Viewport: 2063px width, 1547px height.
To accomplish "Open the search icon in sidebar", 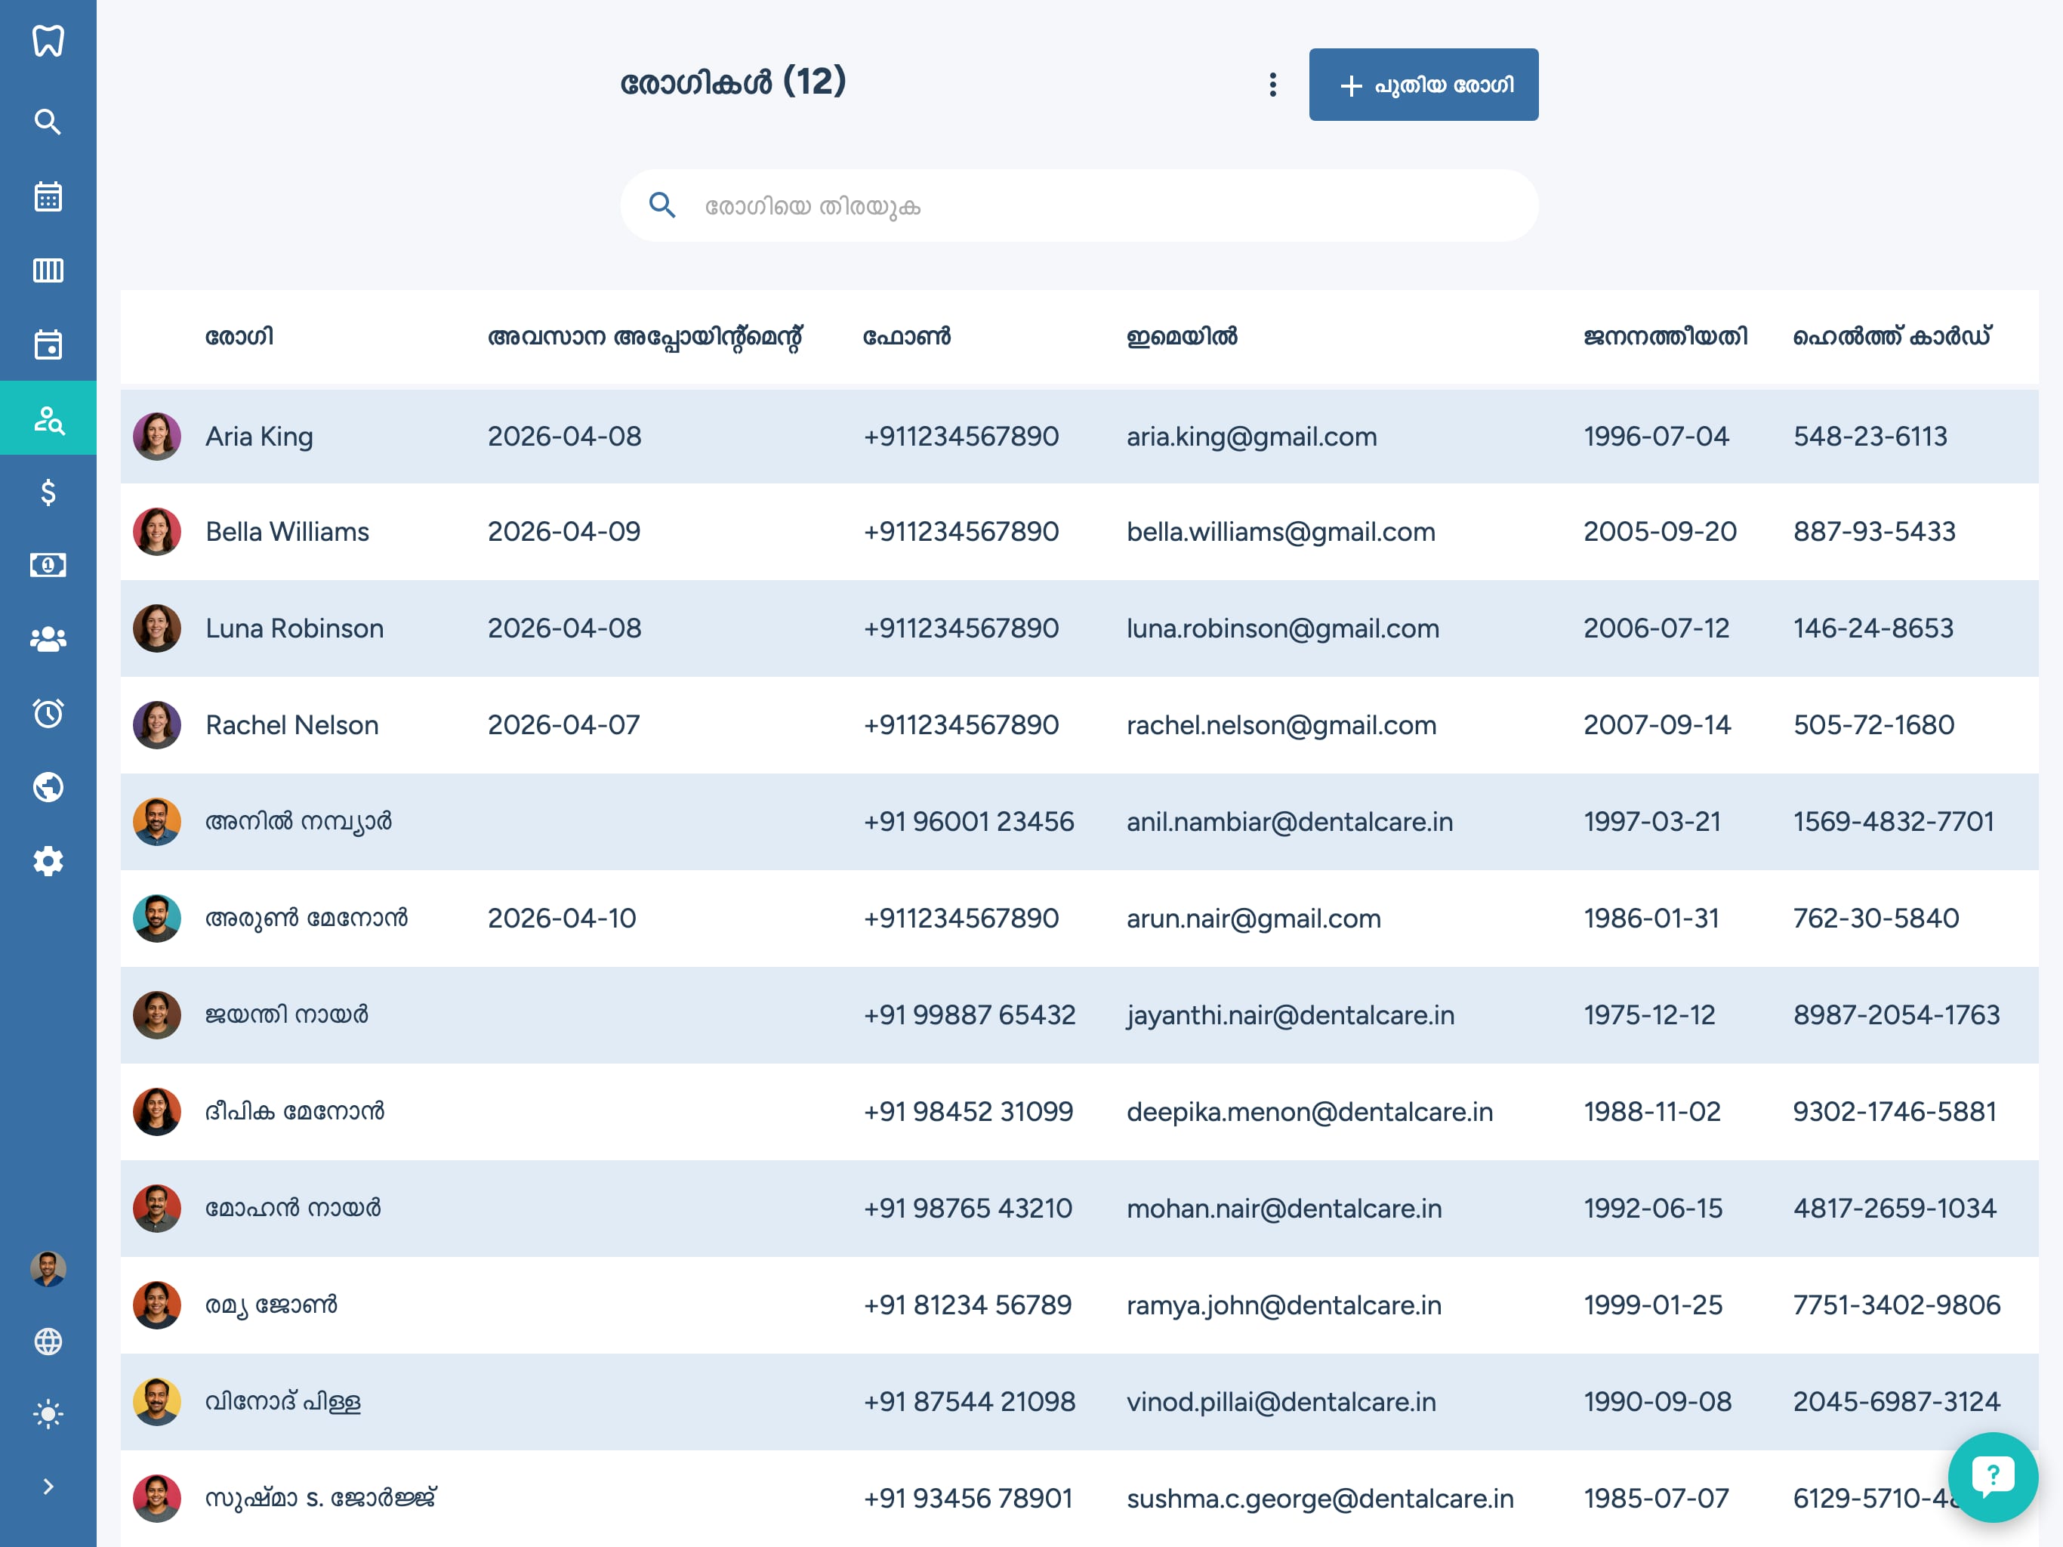I will 48,122.
